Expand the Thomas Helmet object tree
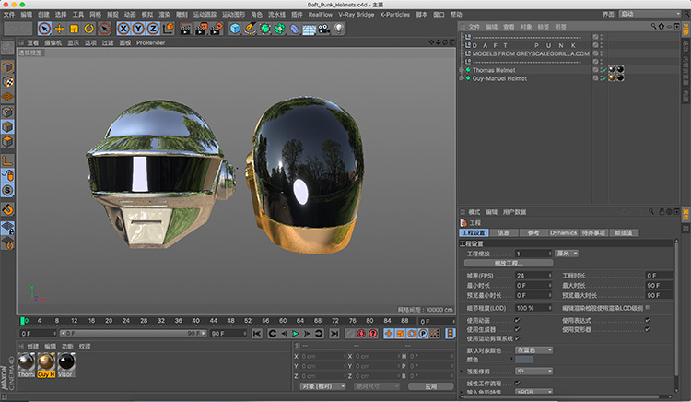The height and width of the screenshot is (402, 691). pos(462,70)
